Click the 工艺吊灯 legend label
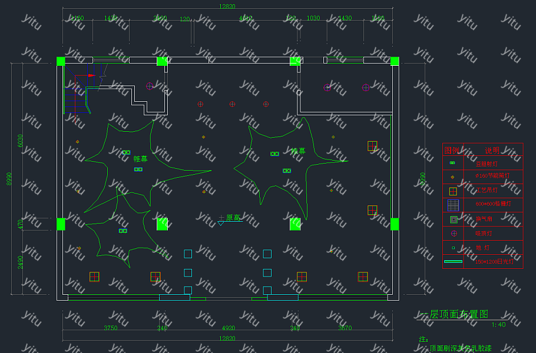 tap(487, 190)
